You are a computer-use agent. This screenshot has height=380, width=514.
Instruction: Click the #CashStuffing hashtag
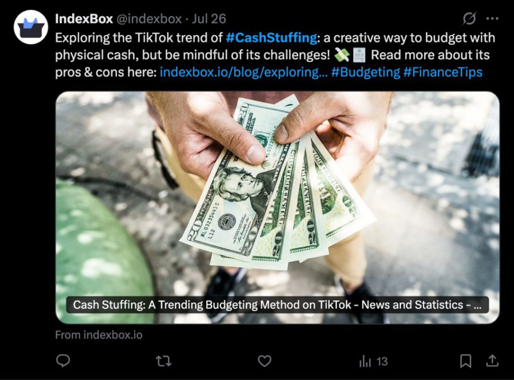point(271,38)
